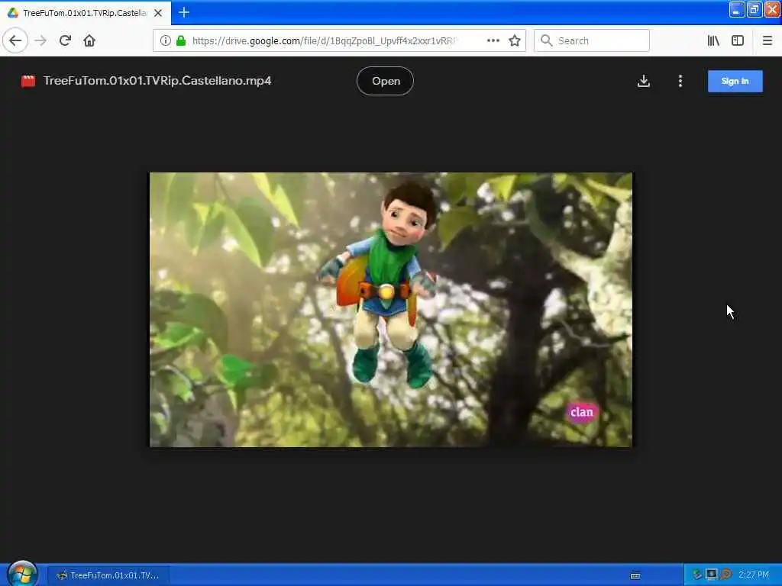782x586 pixels.
Task: Click the Search input field
Action: [592, 40]
